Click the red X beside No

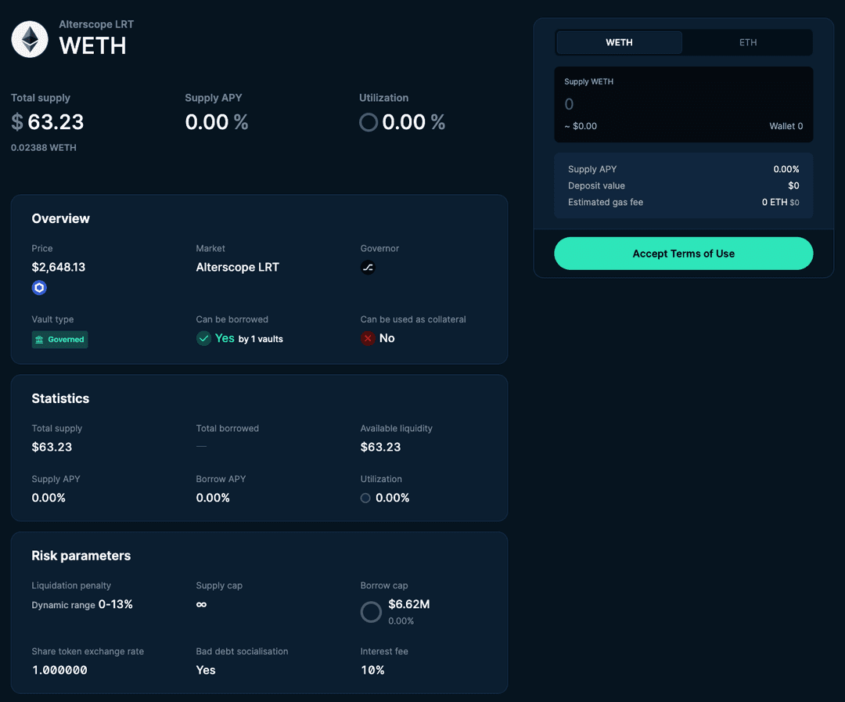click(368, 338)
